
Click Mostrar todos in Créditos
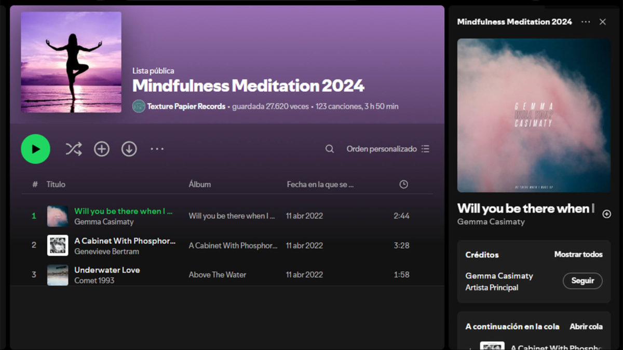578,255
